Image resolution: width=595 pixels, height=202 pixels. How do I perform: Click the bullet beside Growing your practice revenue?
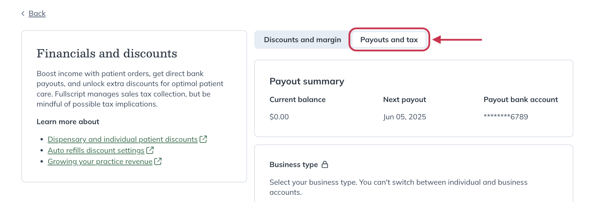coord(42,161)
